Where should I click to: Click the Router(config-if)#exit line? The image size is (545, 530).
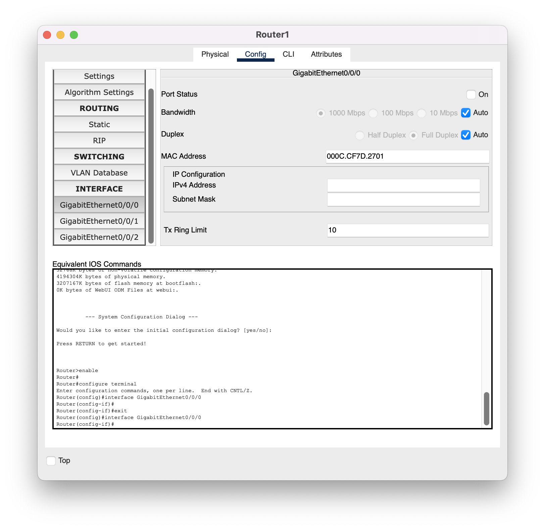coord(92,411)
